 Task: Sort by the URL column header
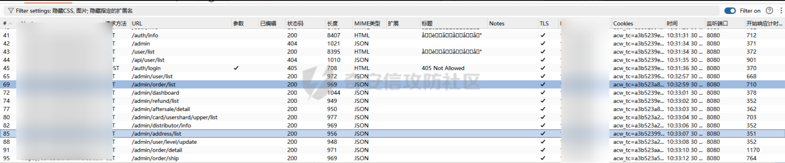137,23
